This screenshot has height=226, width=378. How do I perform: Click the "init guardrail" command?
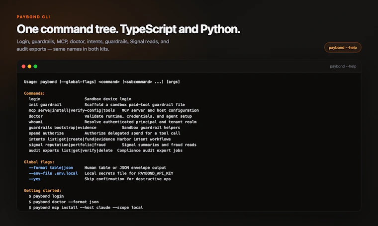45,105
